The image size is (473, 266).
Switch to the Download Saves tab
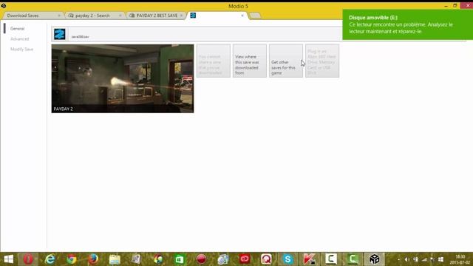click(x=33, y=16)
